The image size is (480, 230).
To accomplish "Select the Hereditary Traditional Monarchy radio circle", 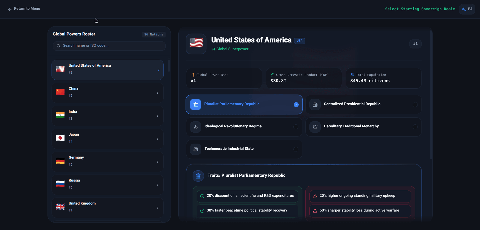I will click(x=415, y=127).
